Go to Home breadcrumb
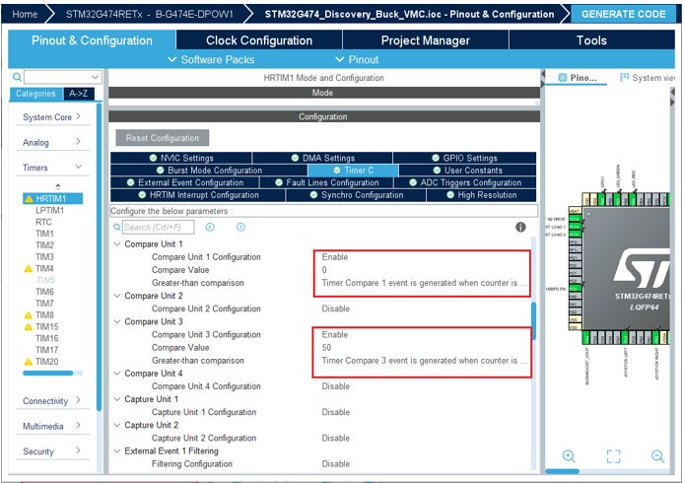 coord(25,14)
